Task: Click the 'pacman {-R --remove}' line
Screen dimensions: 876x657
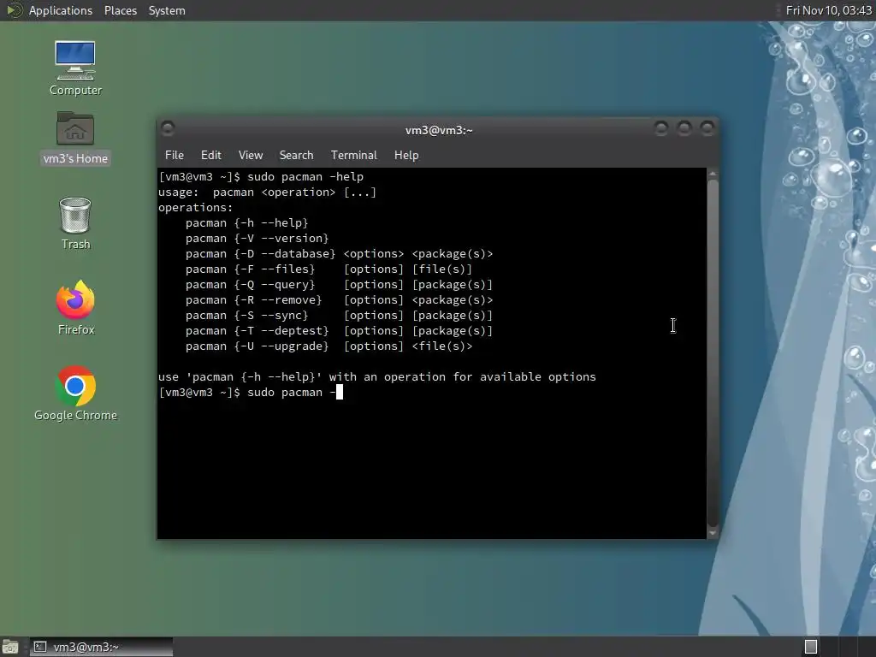Action: [339, 300]
